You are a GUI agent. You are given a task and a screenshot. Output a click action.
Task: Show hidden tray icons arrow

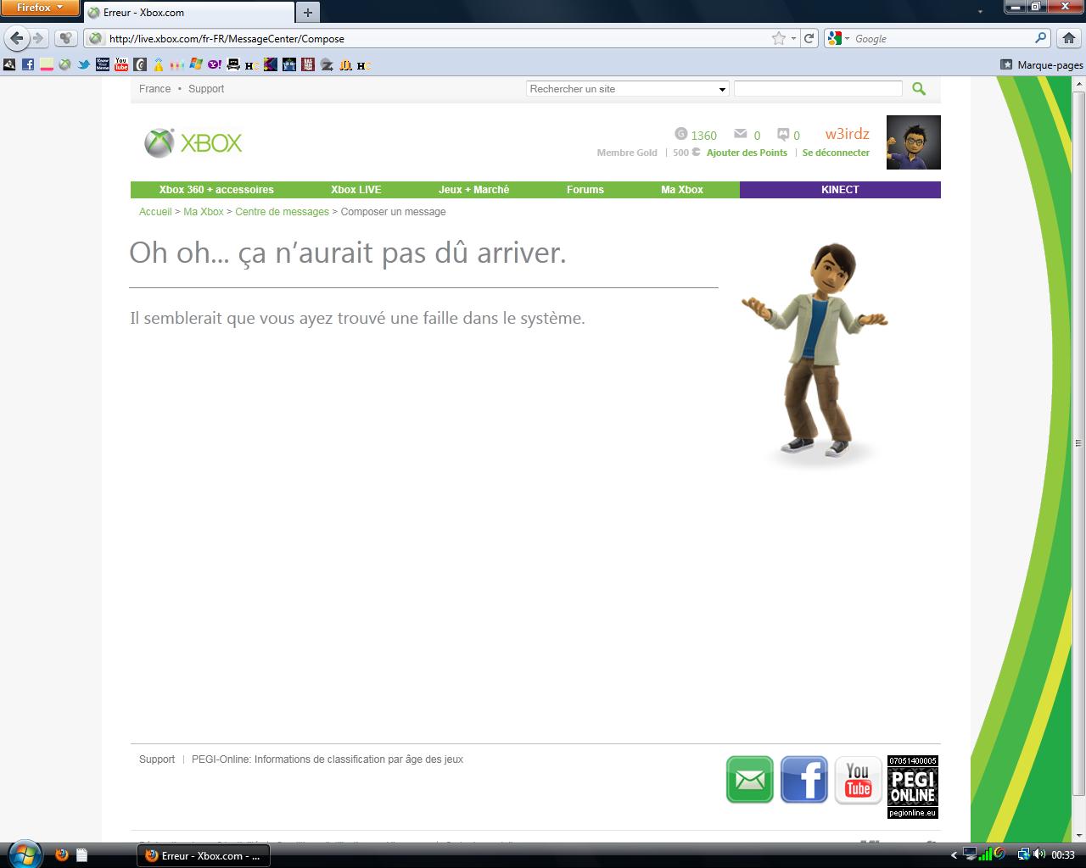[x=954, y=854]
